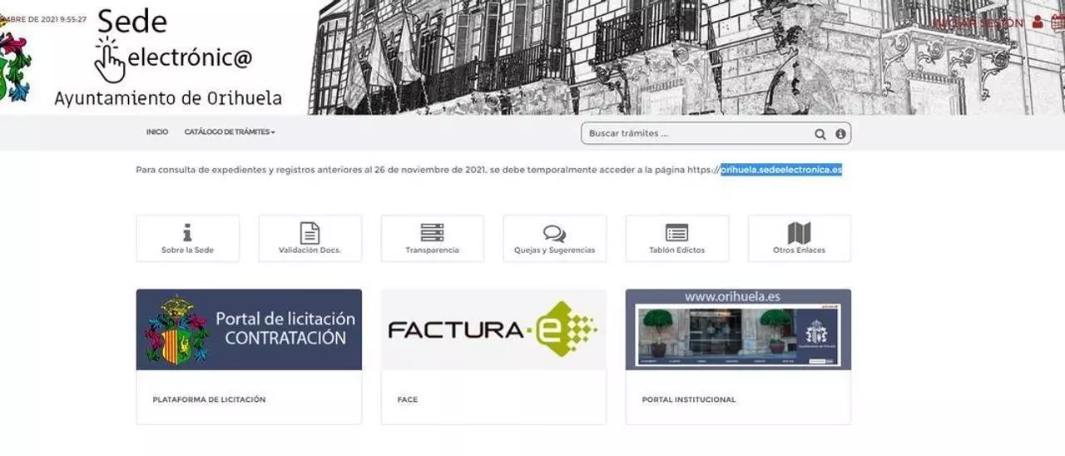This screenshot has height=456, width=1065.
Task: Click the Transparencia server icon
Action: (x=432, y=233)
